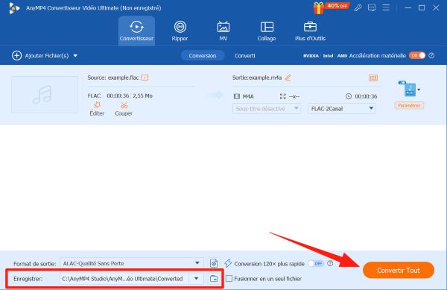Click the Éditer star icon
This screenshot has height=290, width=447.
(97, 105)
